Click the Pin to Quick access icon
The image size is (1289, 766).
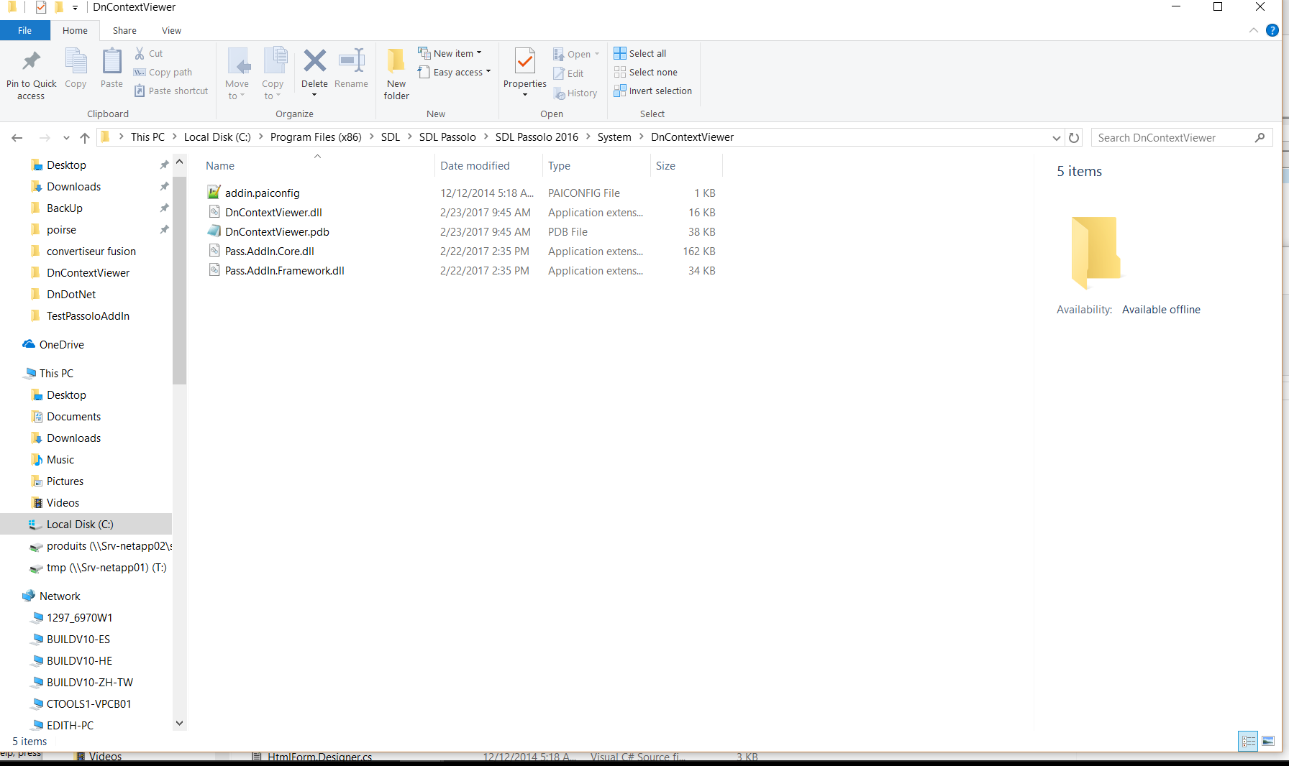point(31,61)
